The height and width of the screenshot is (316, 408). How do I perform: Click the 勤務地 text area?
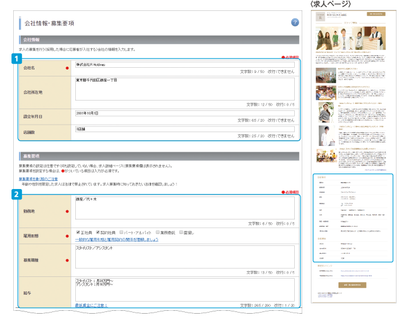click(x=184, y=209)
